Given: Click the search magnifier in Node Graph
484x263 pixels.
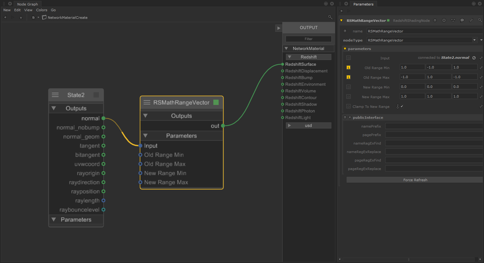Looking at the screenshot, I should [330, 17].
